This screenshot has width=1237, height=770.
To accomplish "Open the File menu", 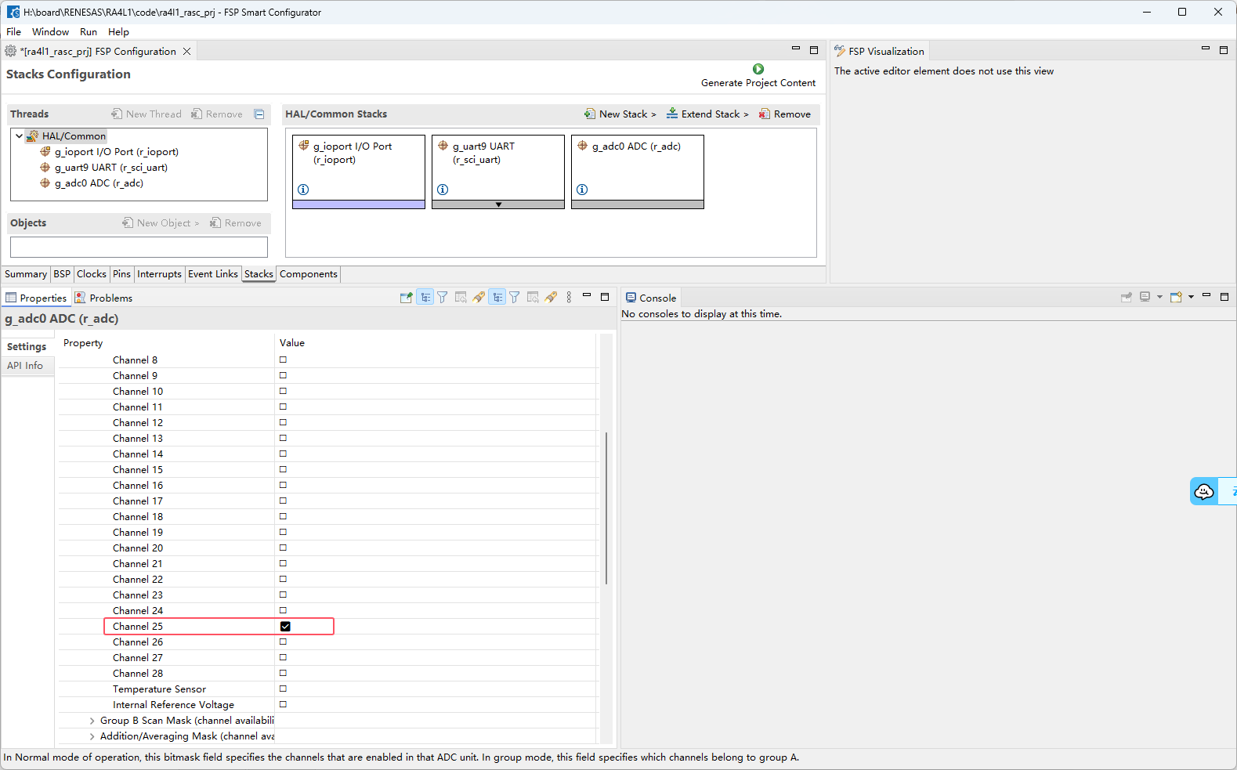I will [x=14, y=32].
